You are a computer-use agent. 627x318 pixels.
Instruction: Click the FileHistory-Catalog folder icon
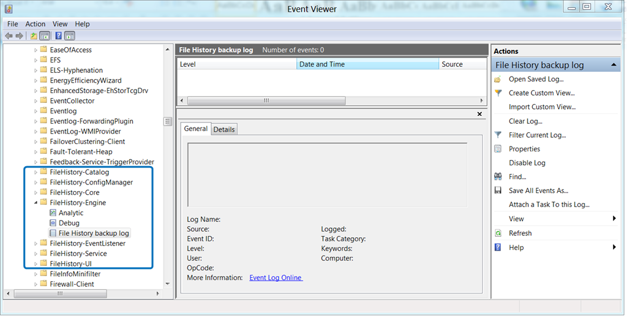point(43,172)
